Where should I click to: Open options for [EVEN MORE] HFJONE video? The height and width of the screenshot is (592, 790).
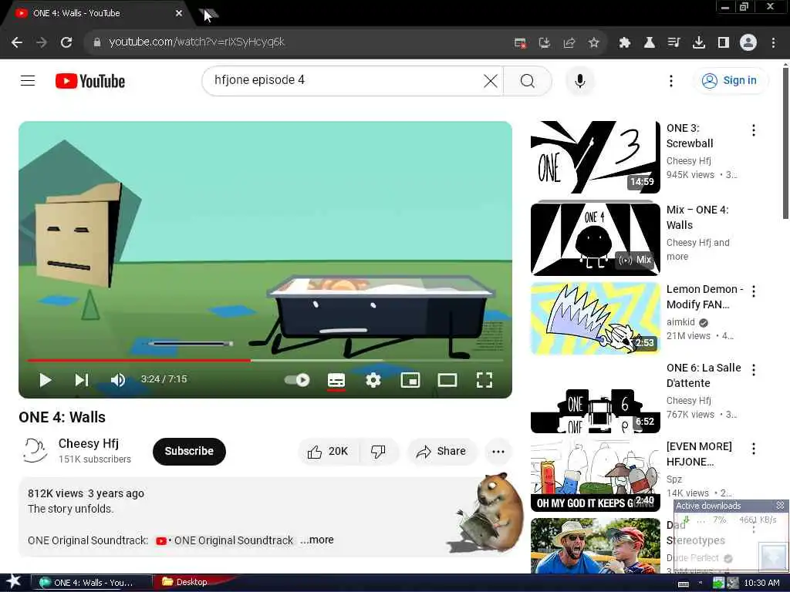click(753, 449)
